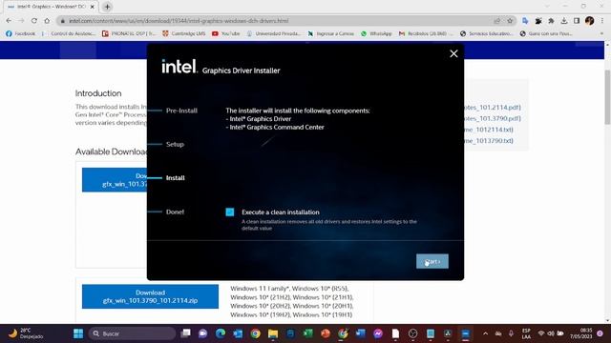Open the Universidad Privada bookmark
This screenshot has width=611, height=343.
click(x=274, y=34)
